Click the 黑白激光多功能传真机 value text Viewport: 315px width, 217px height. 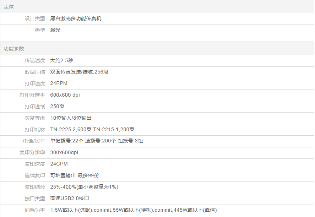click(x=76, y=19)
